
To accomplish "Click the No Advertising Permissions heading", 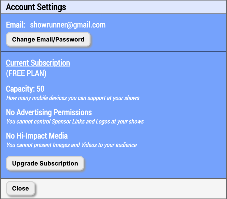I will pyautogui.click(x=49, y=112).
